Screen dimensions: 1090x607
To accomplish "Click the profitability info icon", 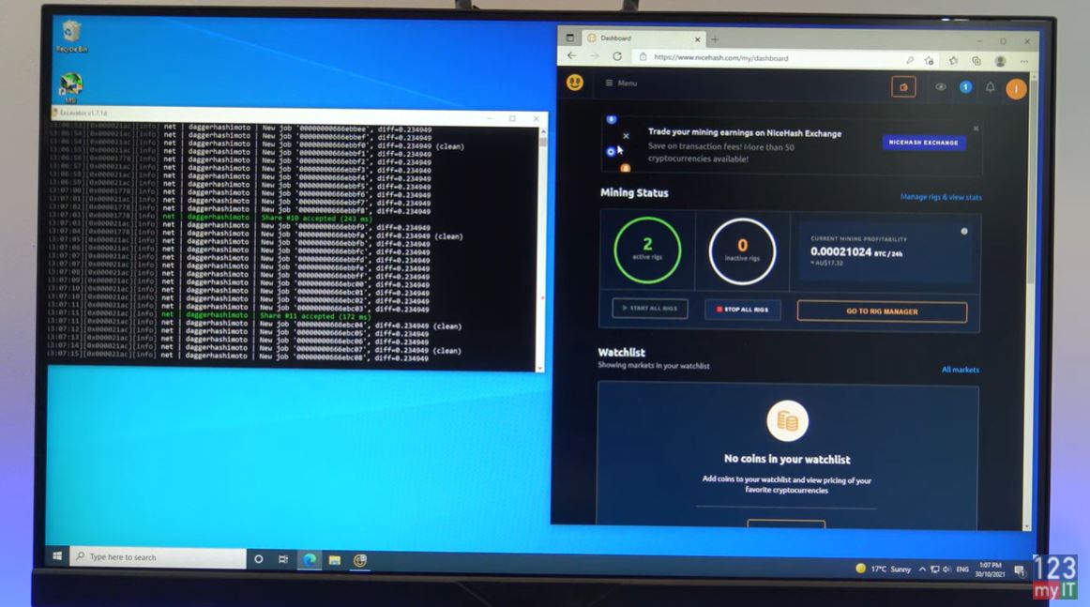I will point(964,231).
